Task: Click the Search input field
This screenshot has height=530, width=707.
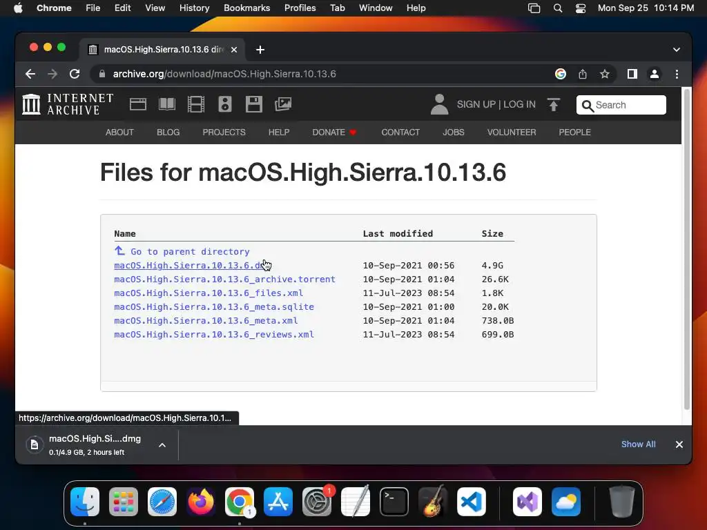Action: click(x=621, y=105)
